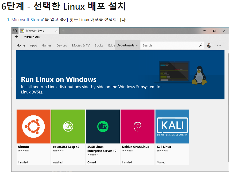
Task: Click the partially hidden Edge menu item
Action: click(111, 45)
